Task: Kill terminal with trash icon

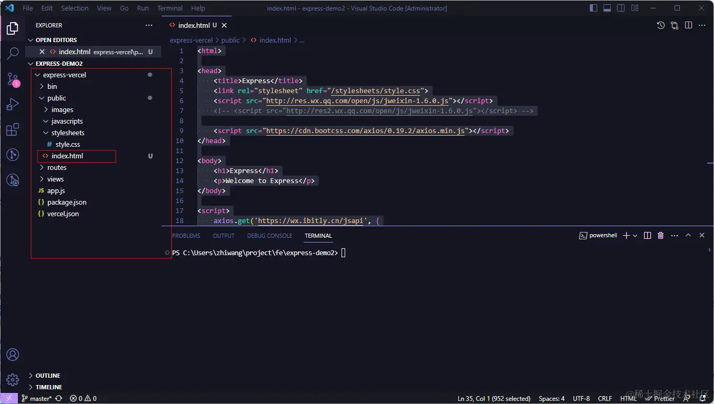Action: [661, 236]
